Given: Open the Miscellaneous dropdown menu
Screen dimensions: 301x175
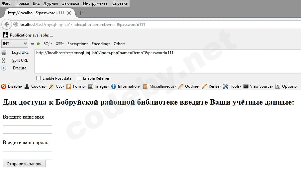Looking at the screenshot, I should 162,86.
